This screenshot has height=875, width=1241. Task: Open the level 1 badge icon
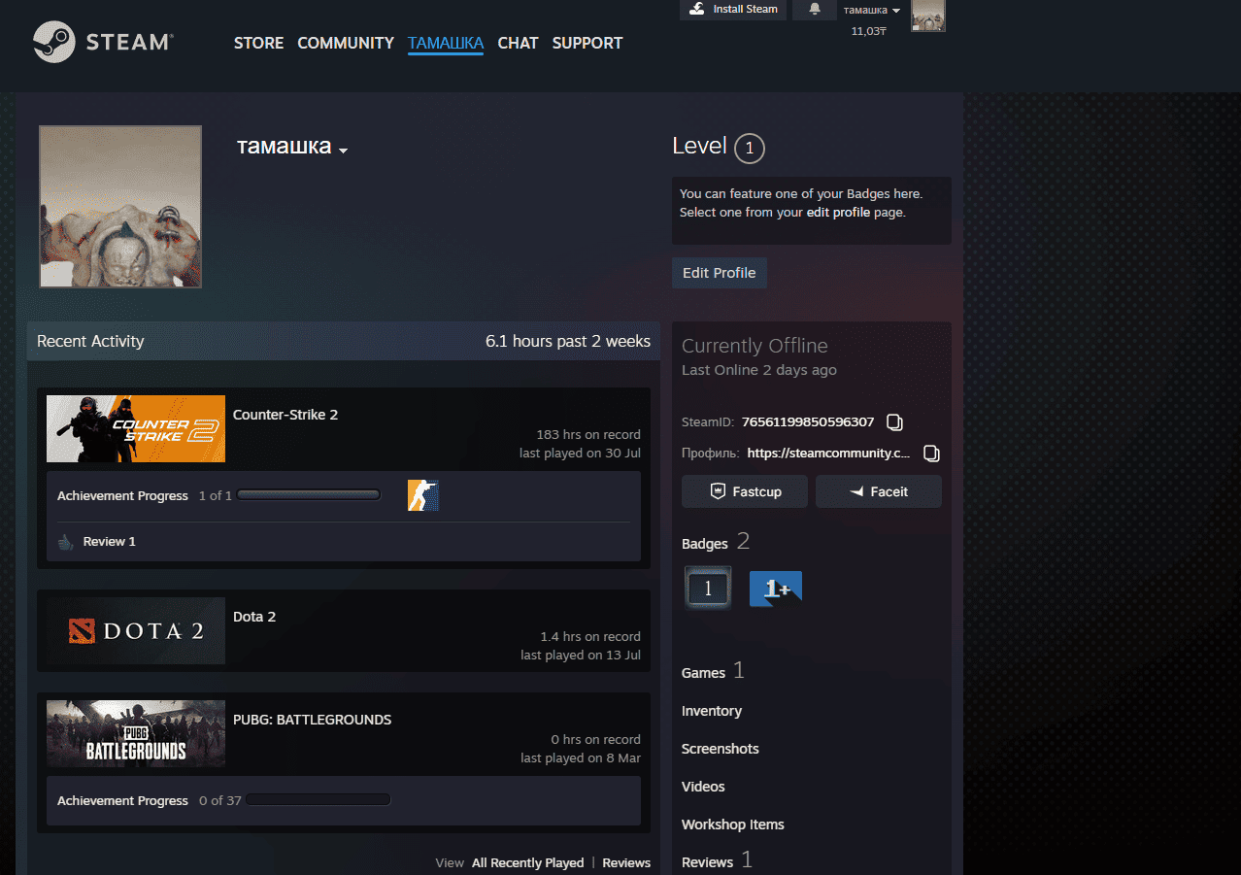tap(708, 588)
